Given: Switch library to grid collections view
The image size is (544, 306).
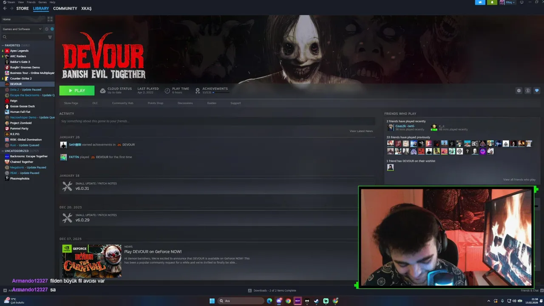Looking at the screenshot, I should (50, 19).
